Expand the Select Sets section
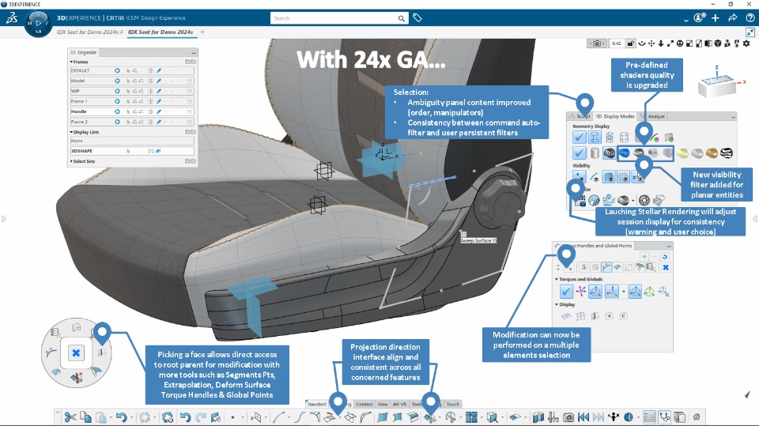The image size is (759, 426). [71, 161]
